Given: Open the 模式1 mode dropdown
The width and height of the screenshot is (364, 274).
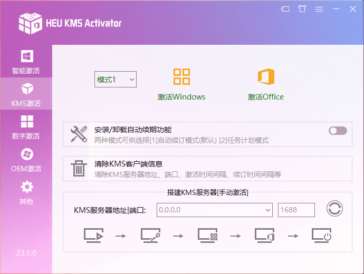Looking at the screenshot, I should click(116, 80).
